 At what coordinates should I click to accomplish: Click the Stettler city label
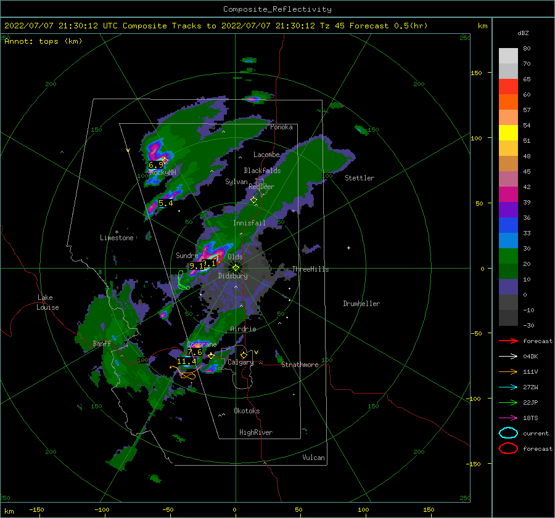click(x=360, y=178)
